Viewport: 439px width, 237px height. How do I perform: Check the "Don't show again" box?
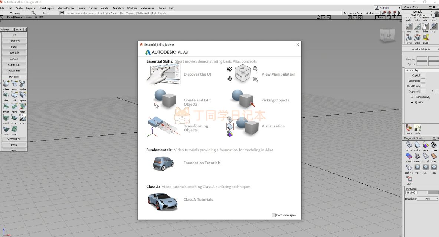coord(273,215)
